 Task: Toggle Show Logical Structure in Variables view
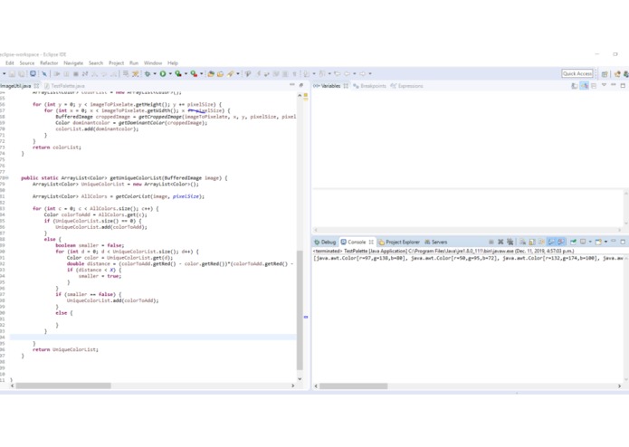tap(584, 86)
